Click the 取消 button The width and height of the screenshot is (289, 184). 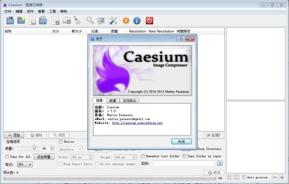pyautogui.click(x=214, y=173)
